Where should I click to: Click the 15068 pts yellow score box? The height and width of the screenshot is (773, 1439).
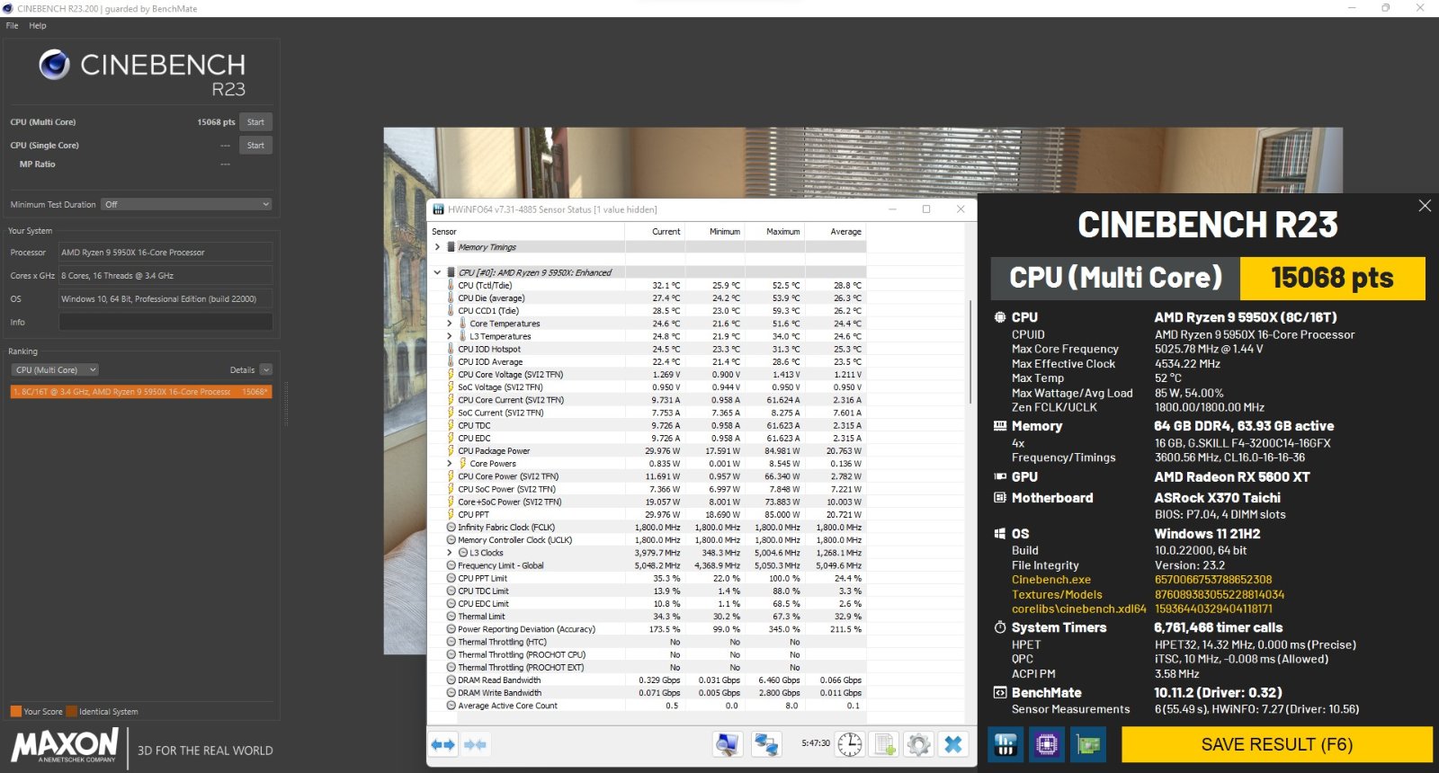click(x=1333, y=279)
